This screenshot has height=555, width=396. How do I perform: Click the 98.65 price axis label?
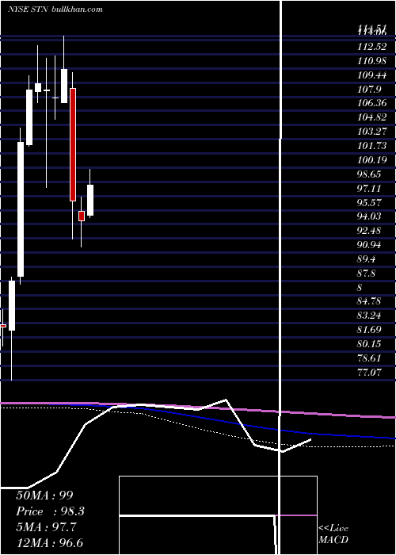coord(369,174)
